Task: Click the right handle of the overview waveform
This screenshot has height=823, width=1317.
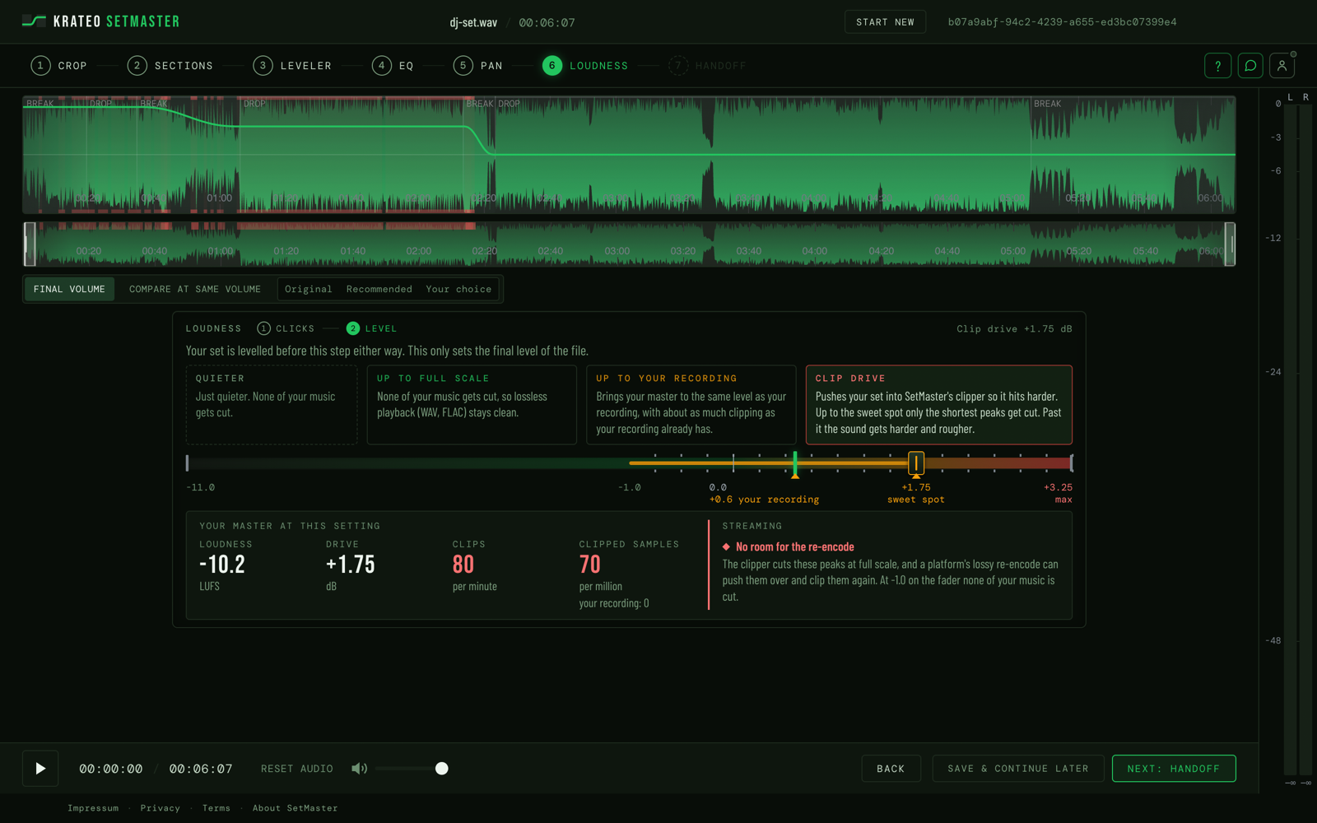Action: (1230, 244)
